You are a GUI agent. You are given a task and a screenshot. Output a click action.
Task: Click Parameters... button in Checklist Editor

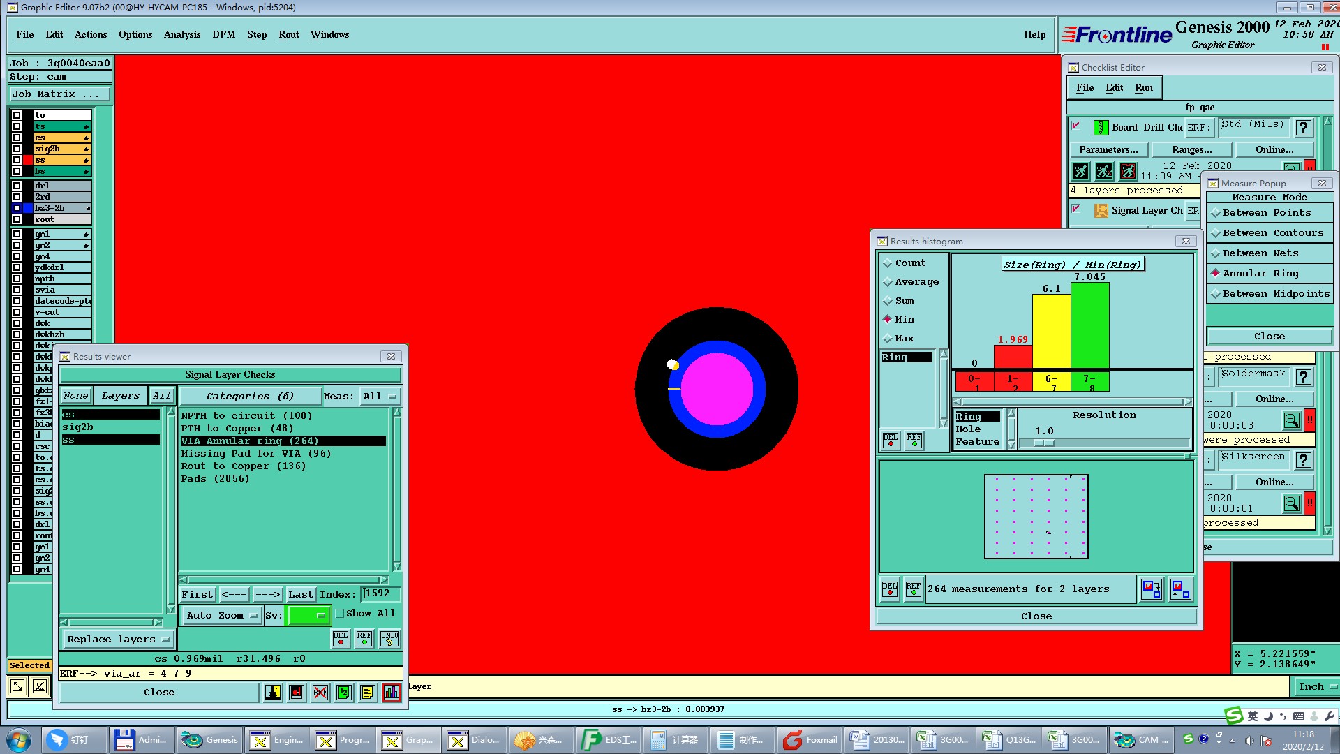(x=1108, y=150)
